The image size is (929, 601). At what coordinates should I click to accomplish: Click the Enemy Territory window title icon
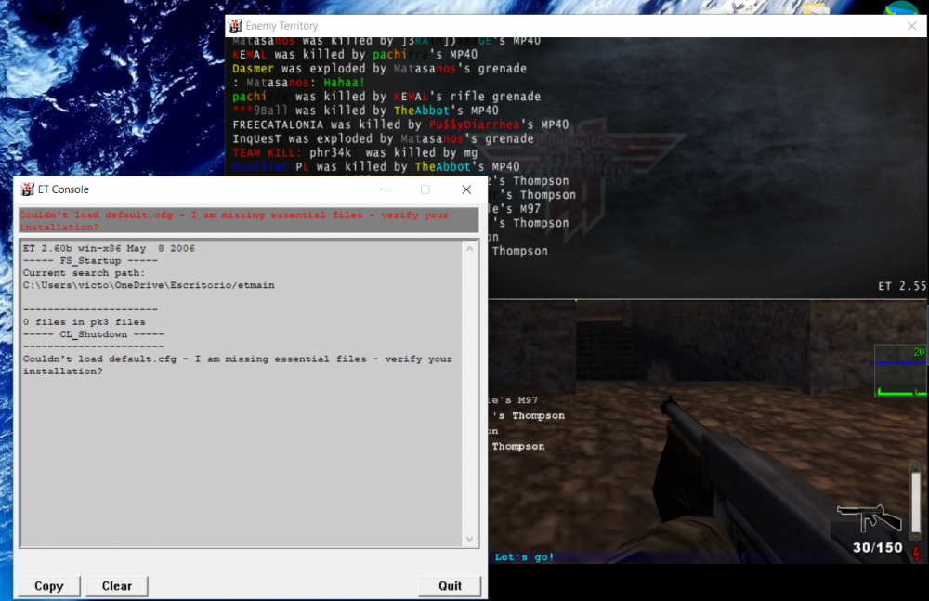coord(235,25)
